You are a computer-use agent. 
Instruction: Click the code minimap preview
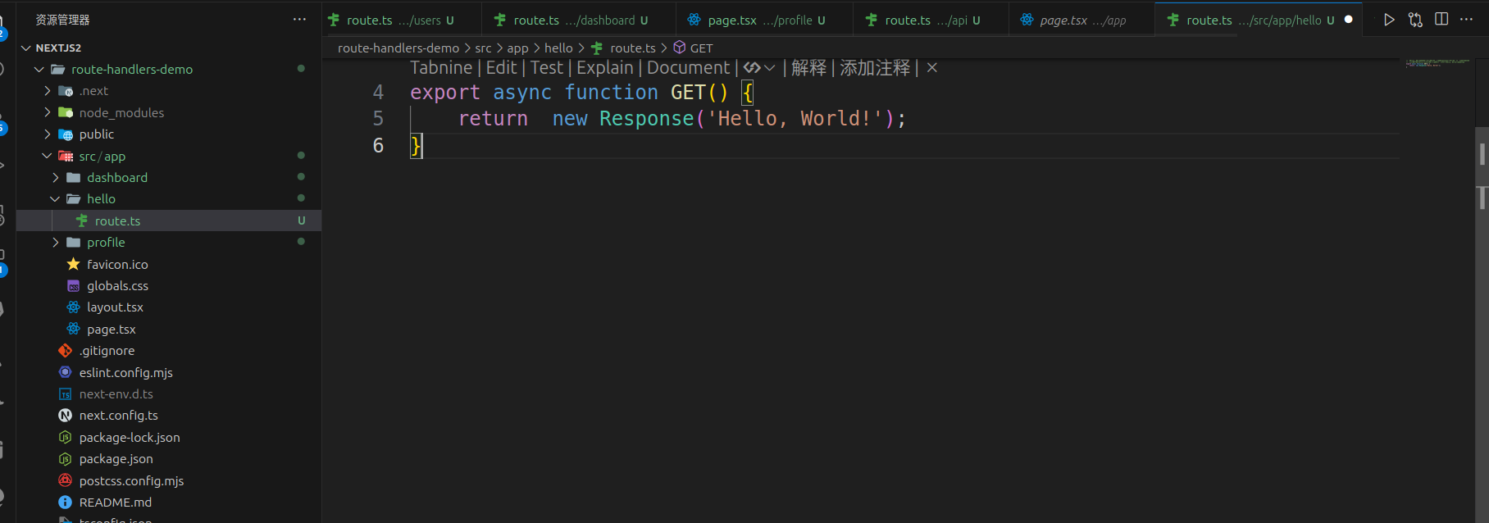1437,62
